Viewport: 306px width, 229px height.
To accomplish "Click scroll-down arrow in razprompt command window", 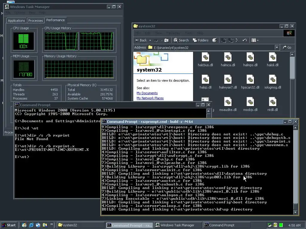I will (x=296, y=212).
